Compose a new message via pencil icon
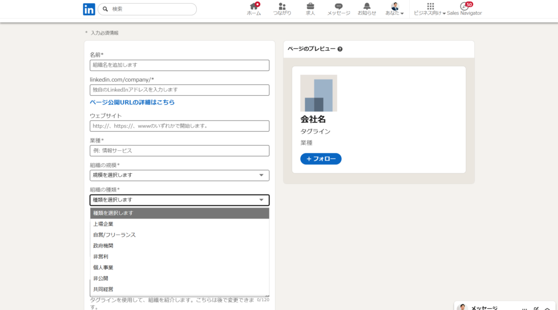This screenshot has height=310, width=558. click(536, 308)
